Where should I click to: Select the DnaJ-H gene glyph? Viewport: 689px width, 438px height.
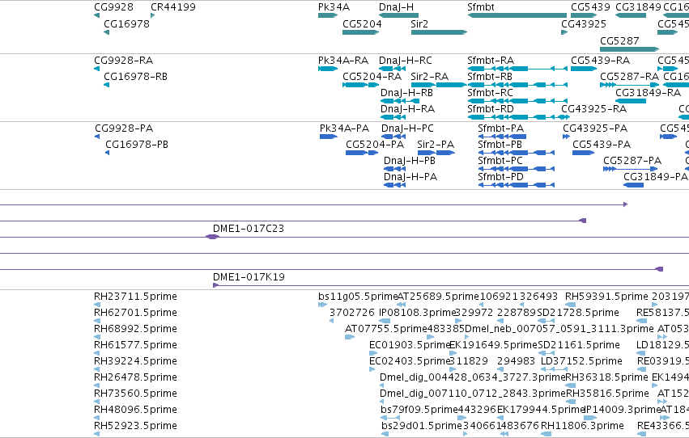[x=398, y=15]
